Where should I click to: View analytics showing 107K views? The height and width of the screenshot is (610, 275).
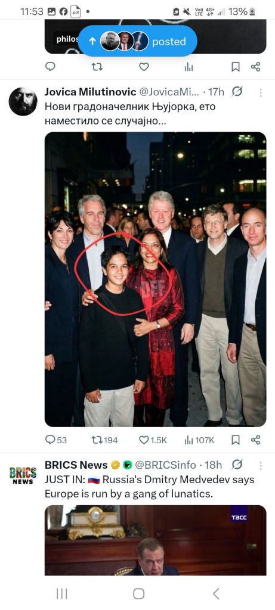click(x=199, y=440)
